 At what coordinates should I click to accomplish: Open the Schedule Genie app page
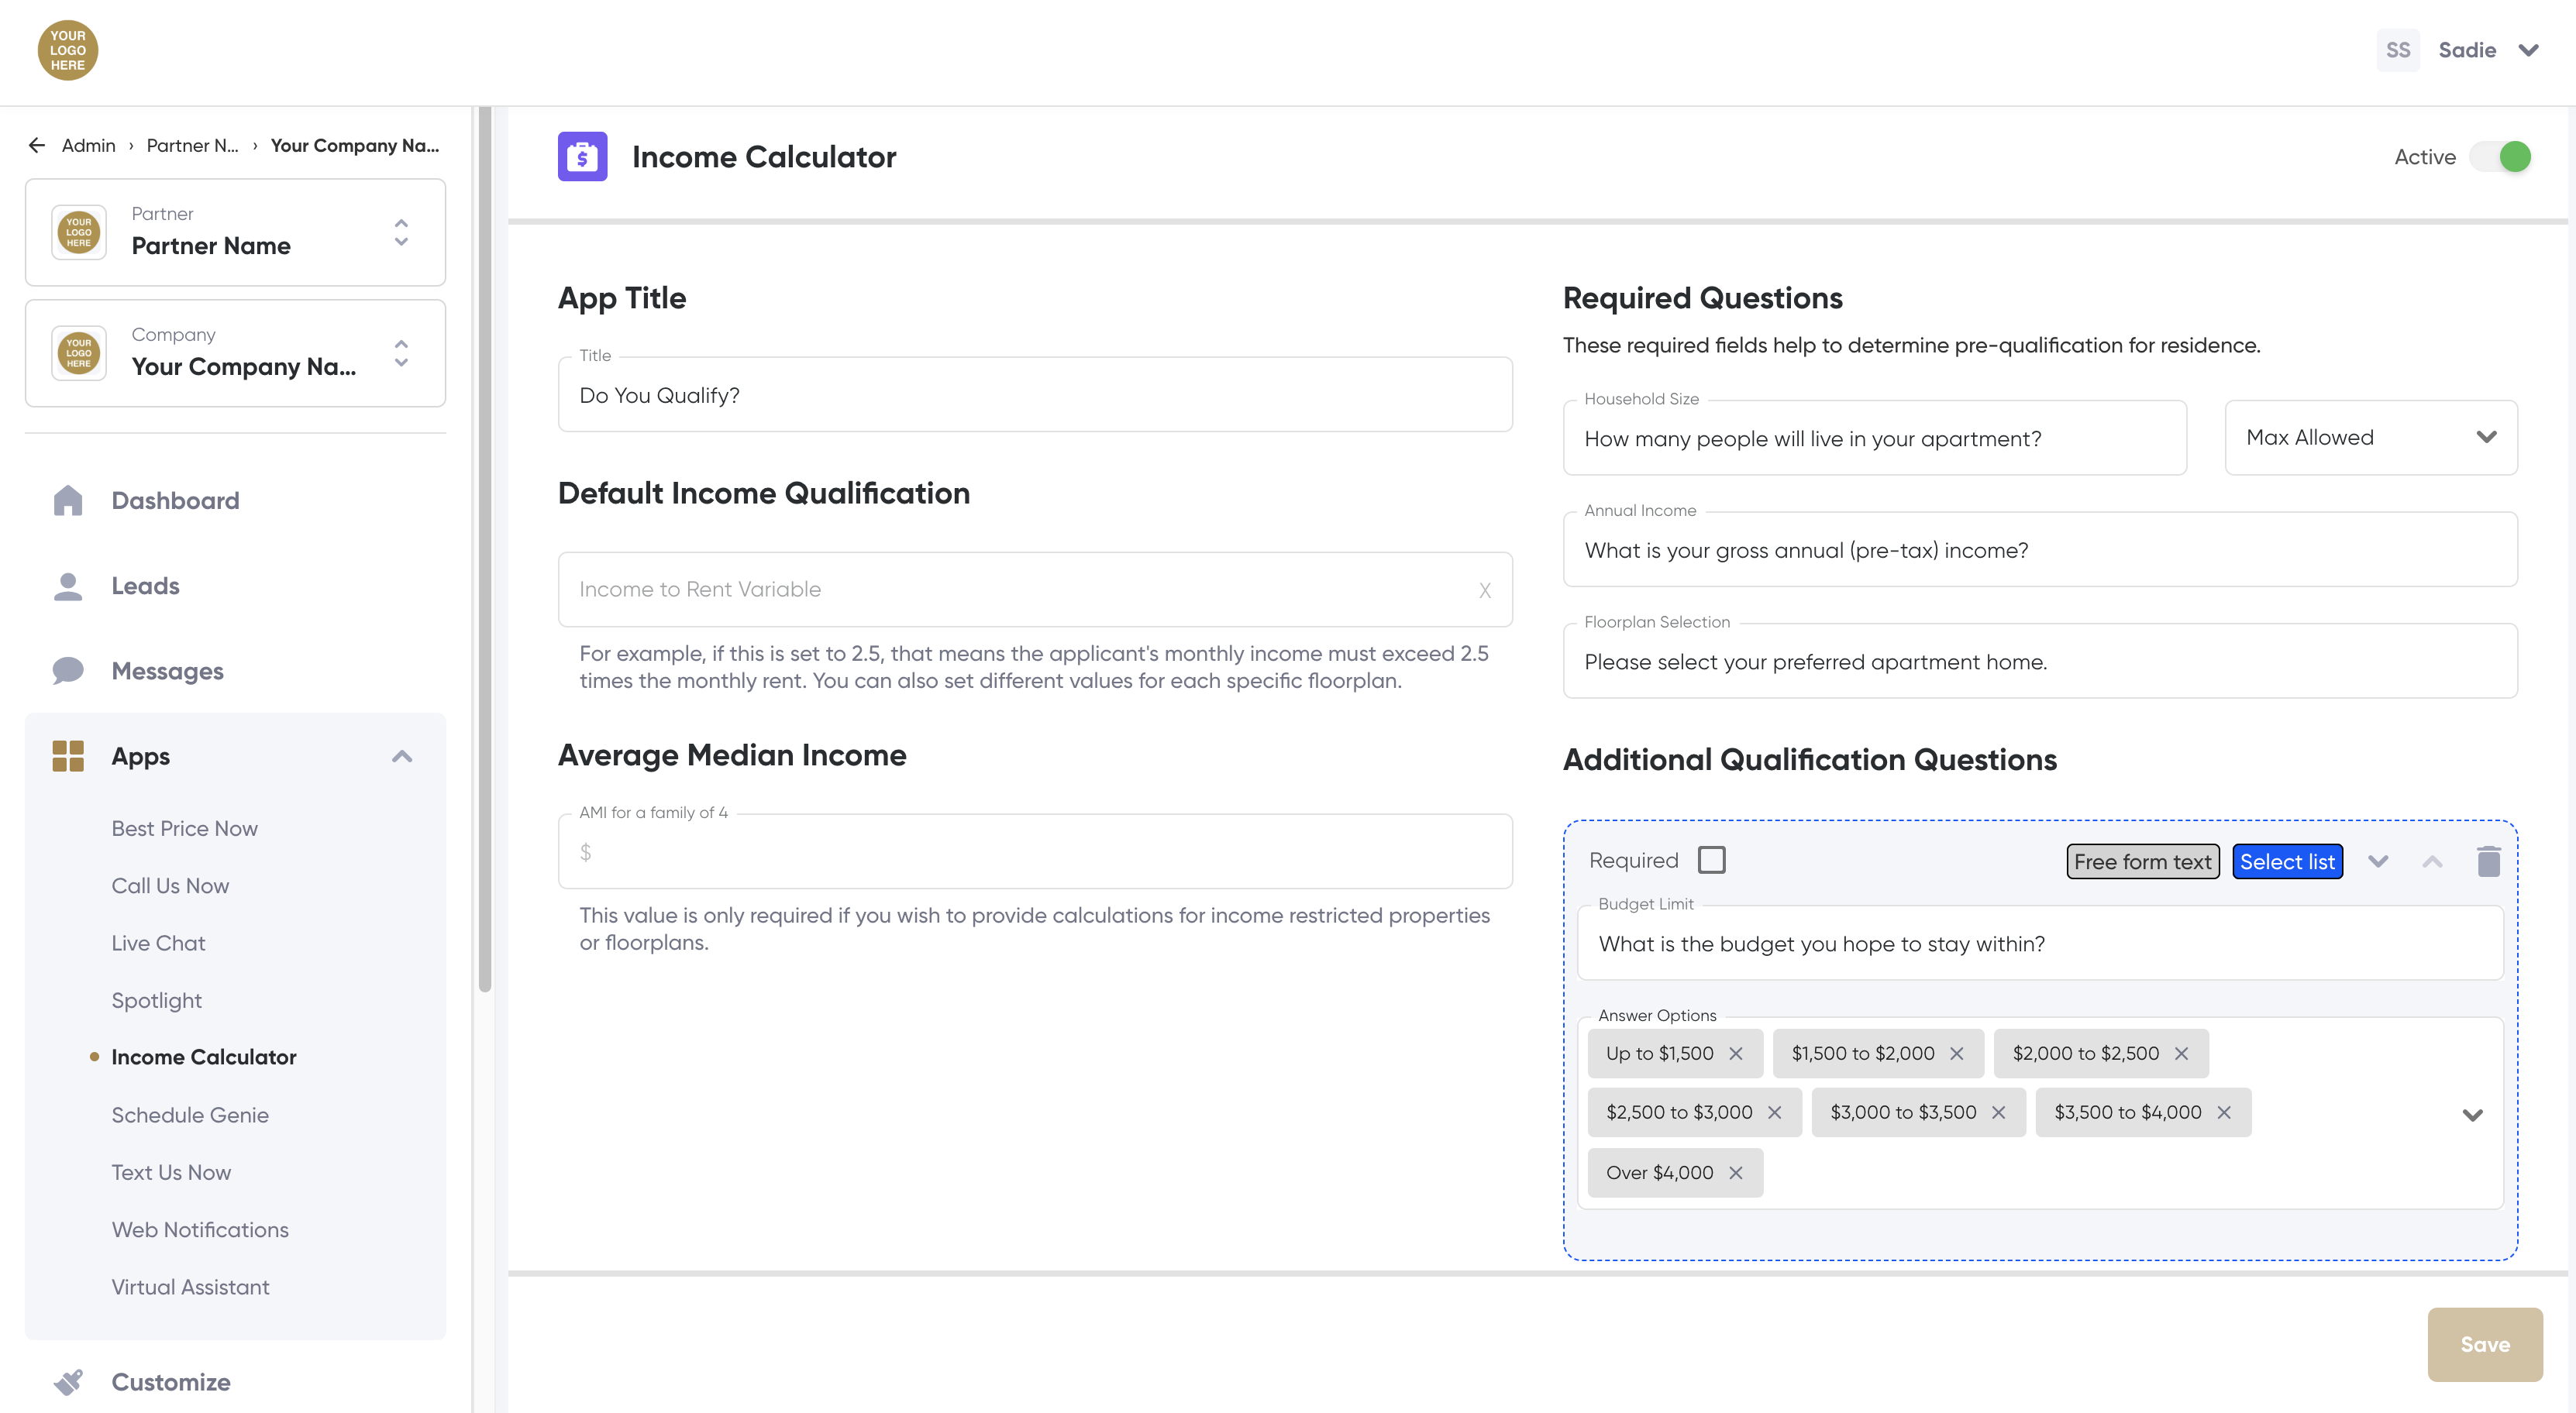coord(190,1114)
